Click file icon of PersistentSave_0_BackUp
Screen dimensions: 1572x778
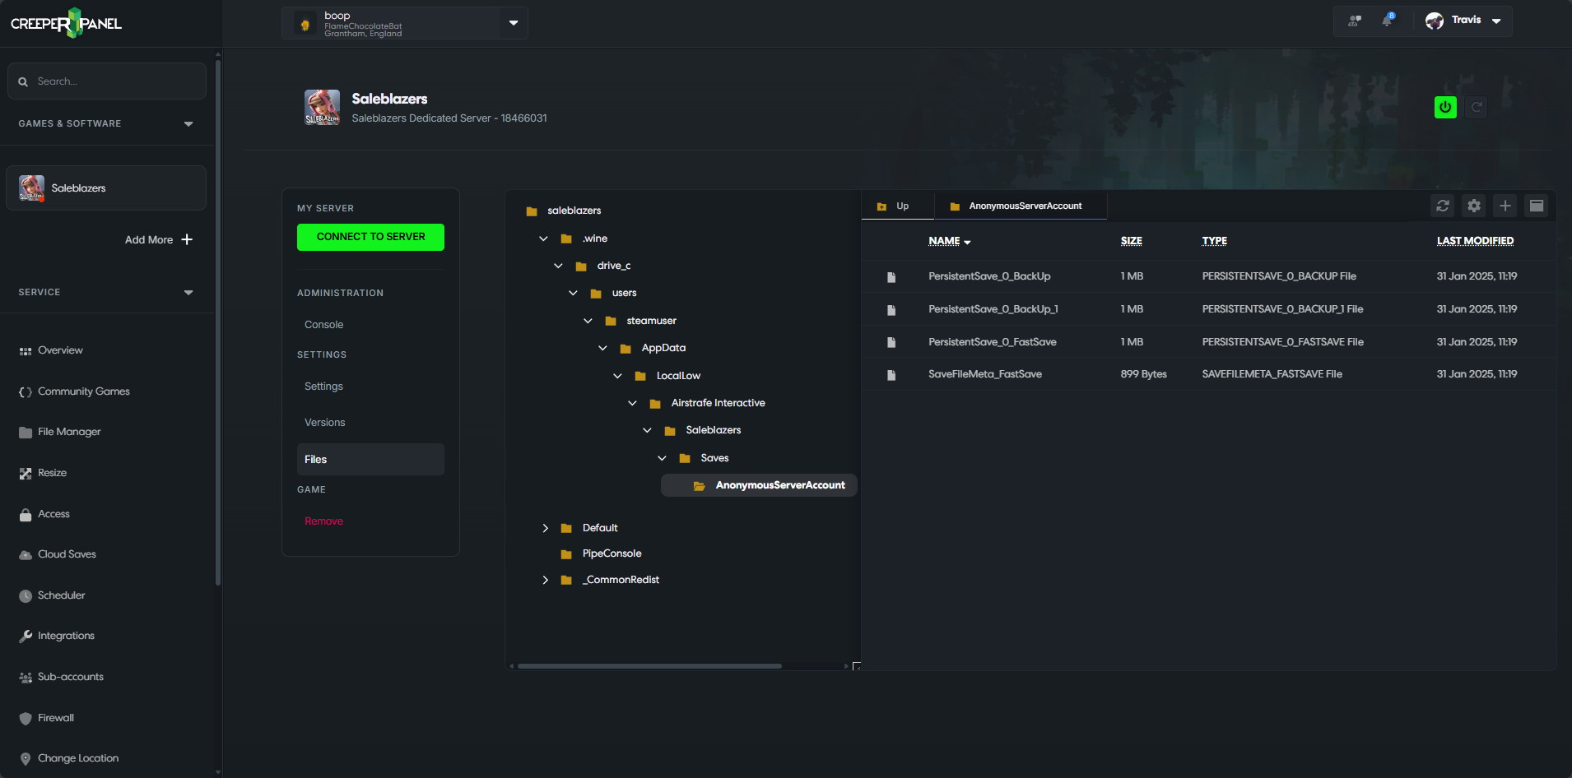[x=891, y=277]
